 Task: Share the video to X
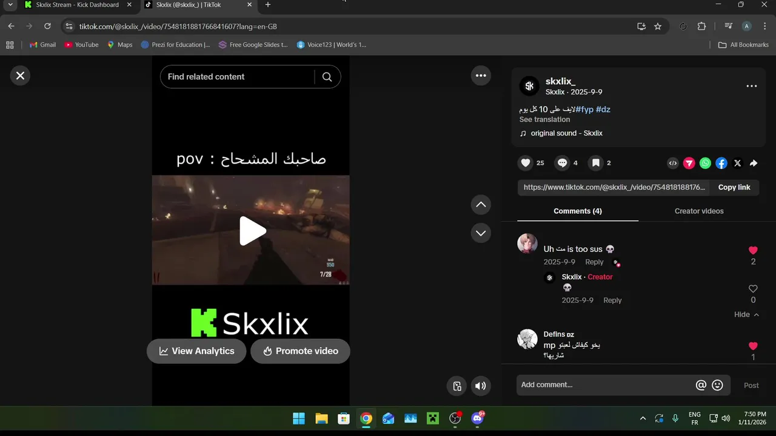pos(737,163)
